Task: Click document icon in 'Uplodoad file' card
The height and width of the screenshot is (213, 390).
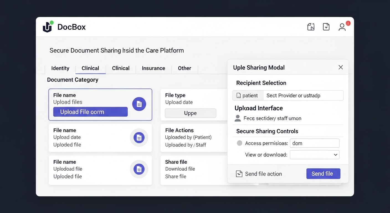Action: [139, 169]
